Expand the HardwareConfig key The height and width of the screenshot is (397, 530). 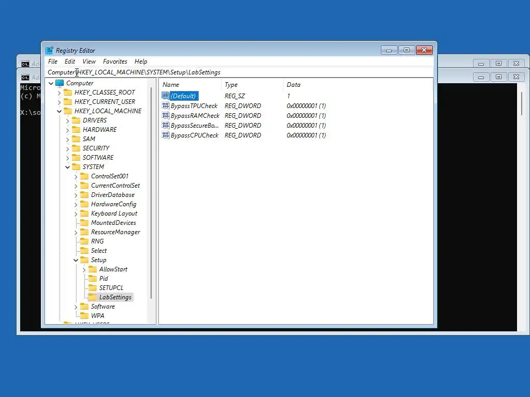[x=76, y=205]
